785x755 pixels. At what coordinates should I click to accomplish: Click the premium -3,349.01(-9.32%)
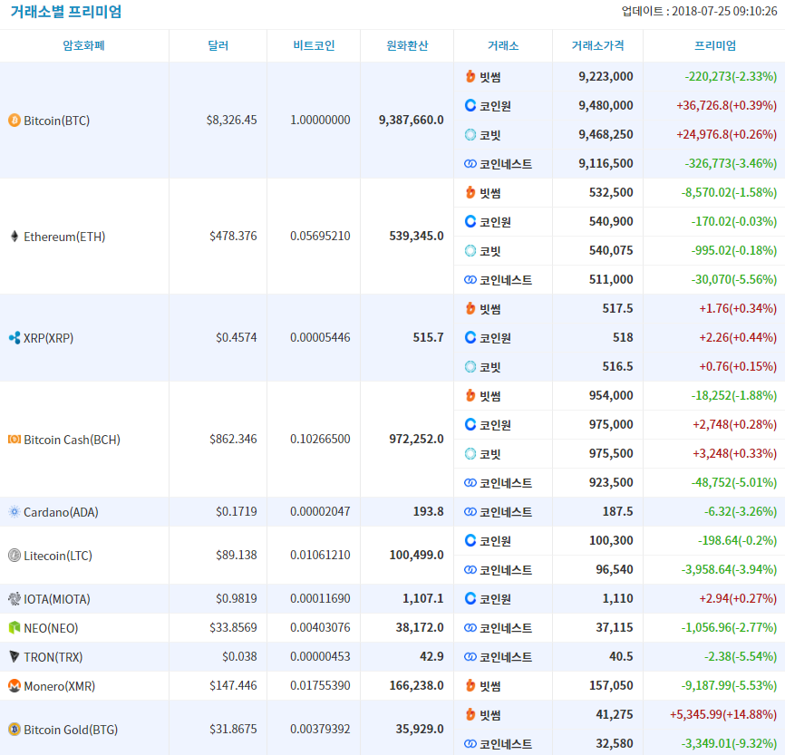coord(729,743)
